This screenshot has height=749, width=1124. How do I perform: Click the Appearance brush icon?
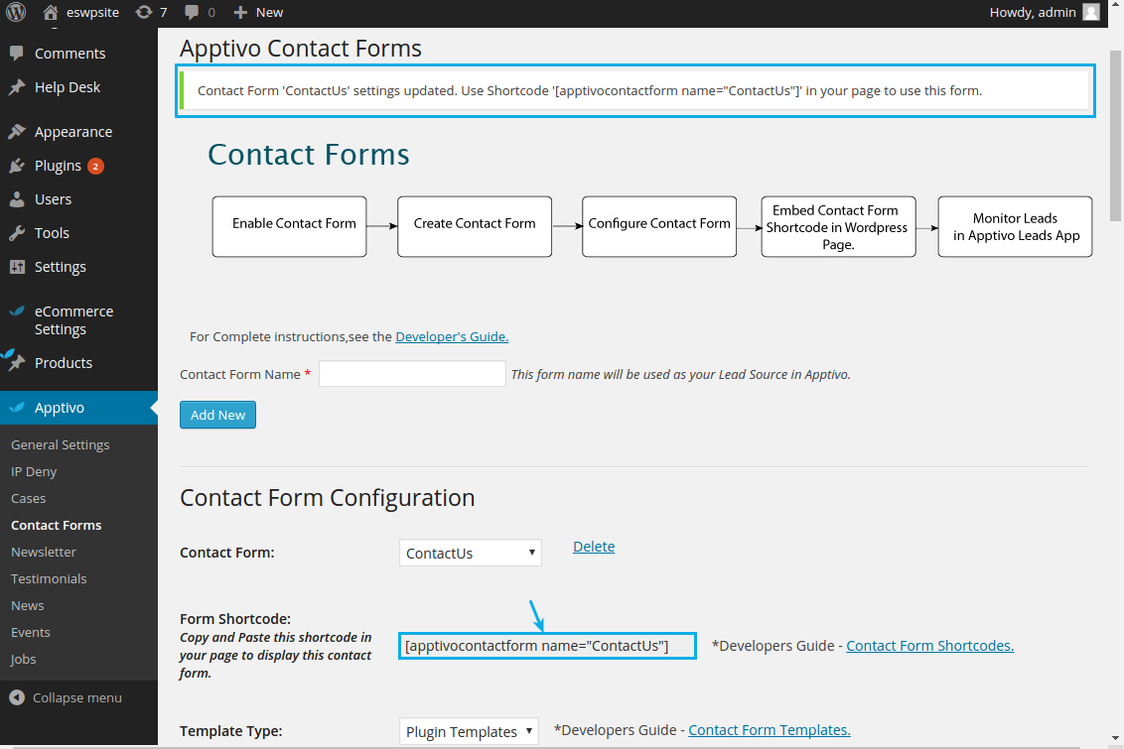click(17, 132)
